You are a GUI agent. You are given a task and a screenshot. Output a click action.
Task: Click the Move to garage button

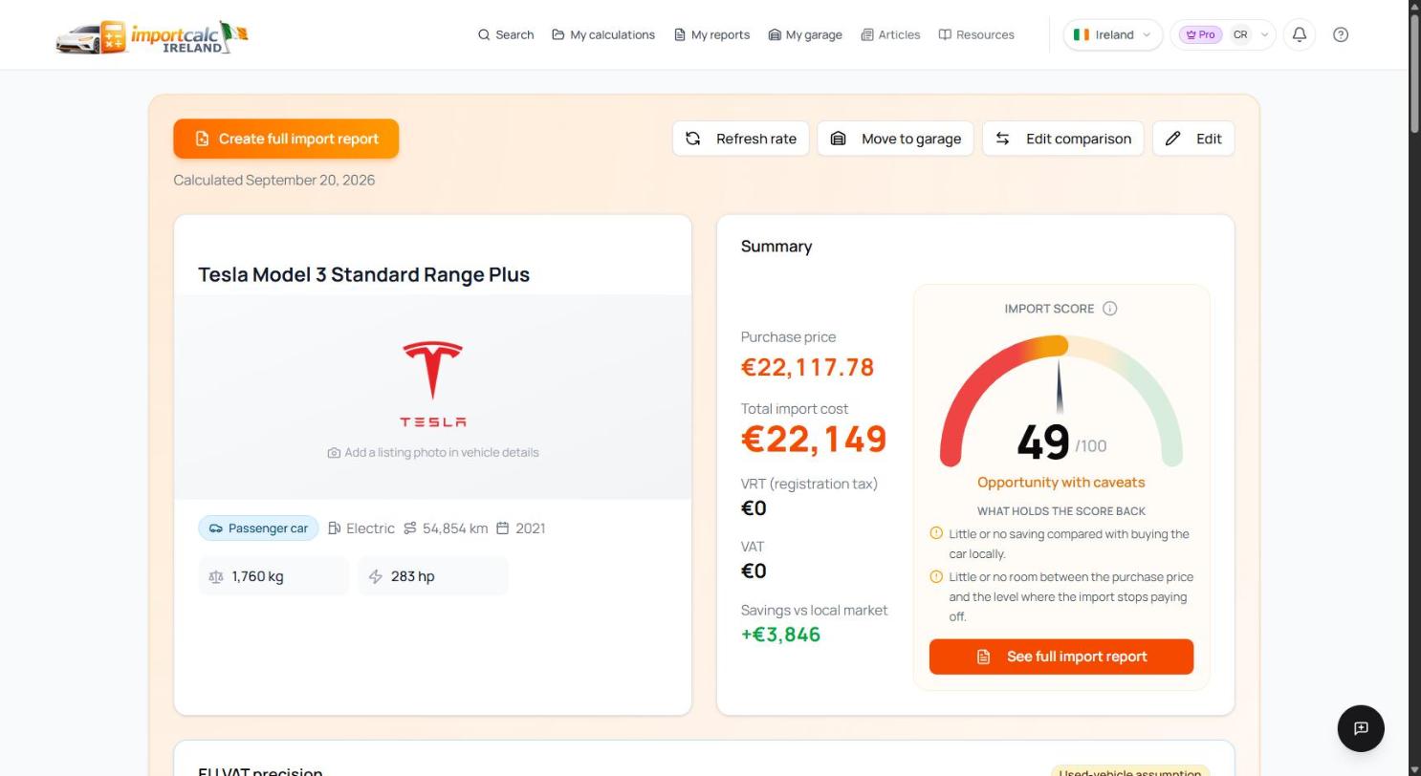896,139
